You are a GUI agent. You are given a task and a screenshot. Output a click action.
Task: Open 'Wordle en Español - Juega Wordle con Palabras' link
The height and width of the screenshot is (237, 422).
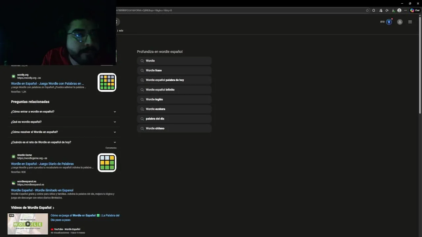tap(47, 84)
